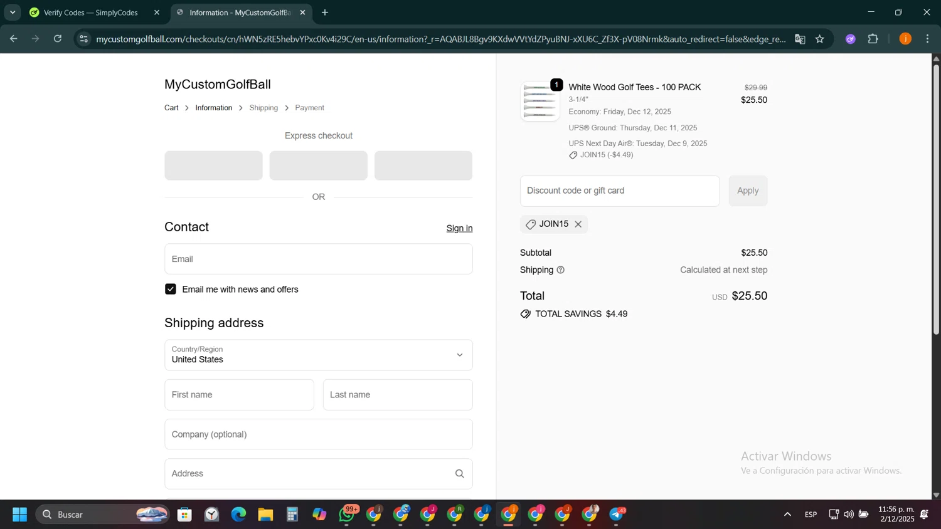Focus the Company (optional) field

[x=319, y=434]
